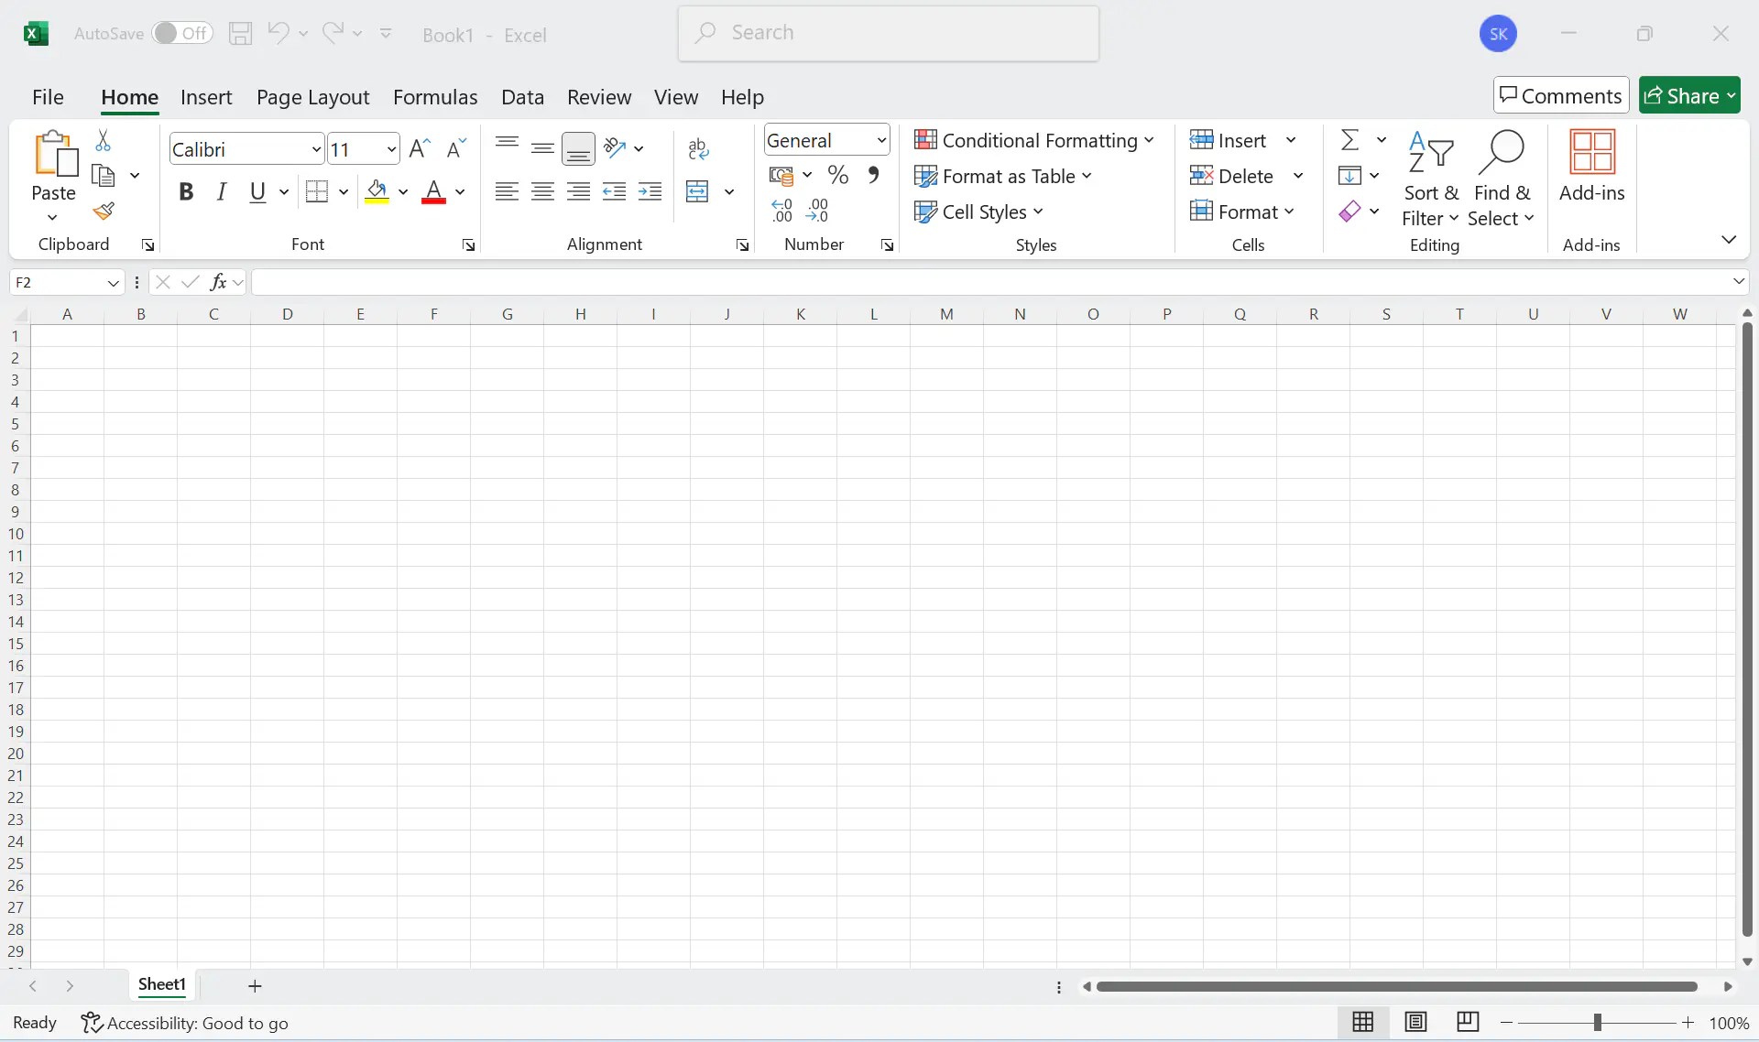Click the Format Painter brush icon
Image resolution: width=1759 pixels, height=1042 pixels.
(x=104, y=212)
